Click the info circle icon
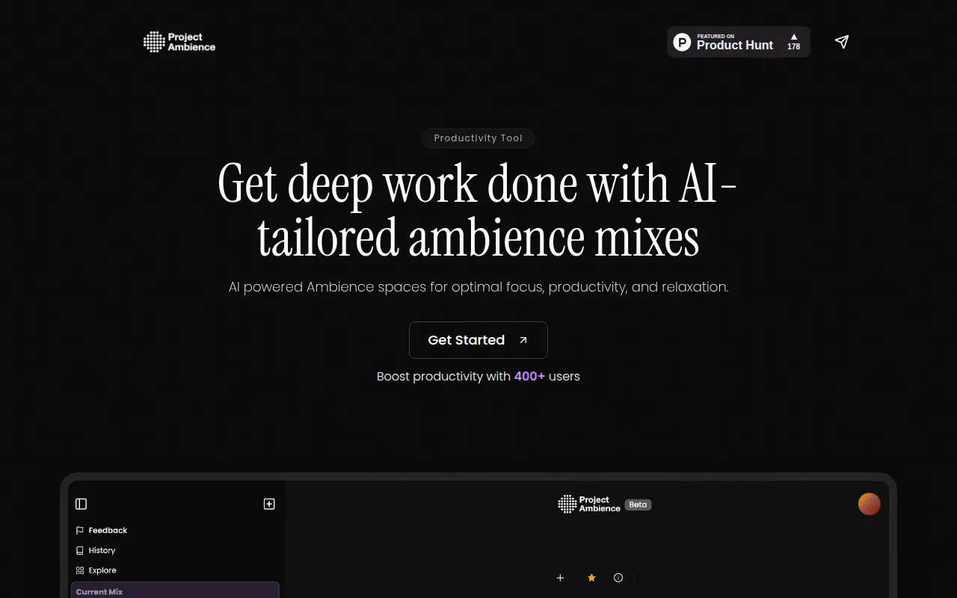The height and width of the screenshot is (598, 957). click(x=618, y=578)
